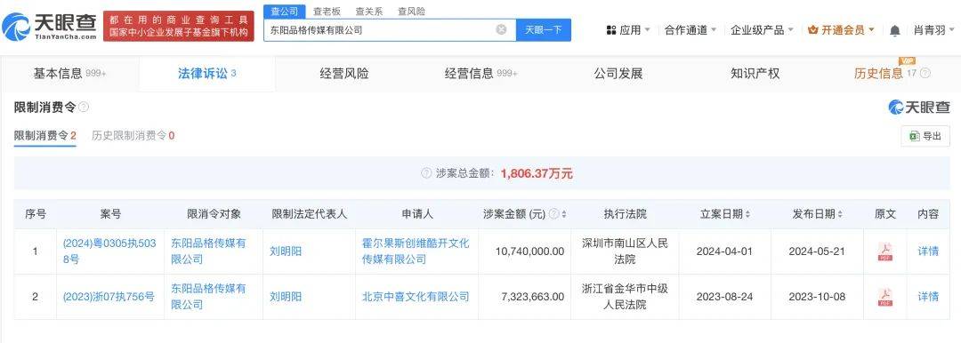
Task: Expand the 合作通道 dropdown
Action: (x=690, y=30)
